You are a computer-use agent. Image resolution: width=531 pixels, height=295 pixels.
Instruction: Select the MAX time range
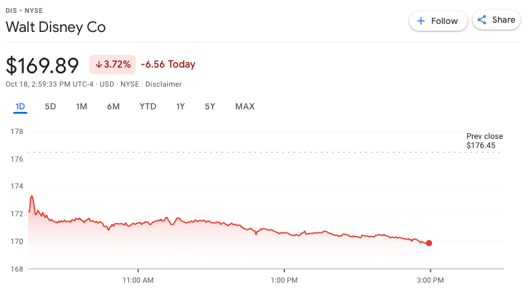pyautogui.click(x=245, y=106)
